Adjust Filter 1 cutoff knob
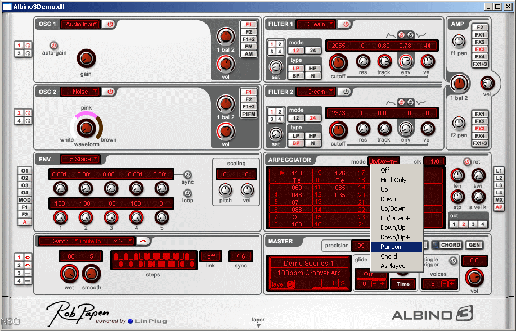The height and width of the screenshot is (331, 516). 338,62
